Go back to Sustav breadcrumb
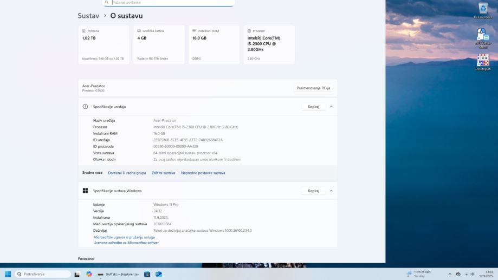 89,16
